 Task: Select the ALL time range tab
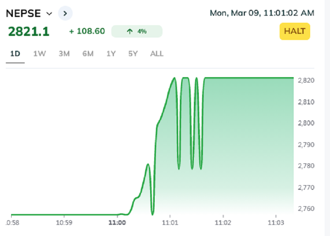(157, 54)
